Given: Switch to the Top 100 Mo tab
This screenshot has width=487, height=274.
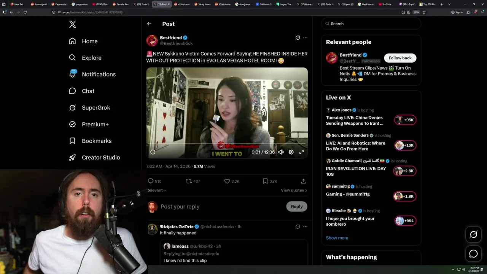Looking at the screenshot, I should coord(427,4).
